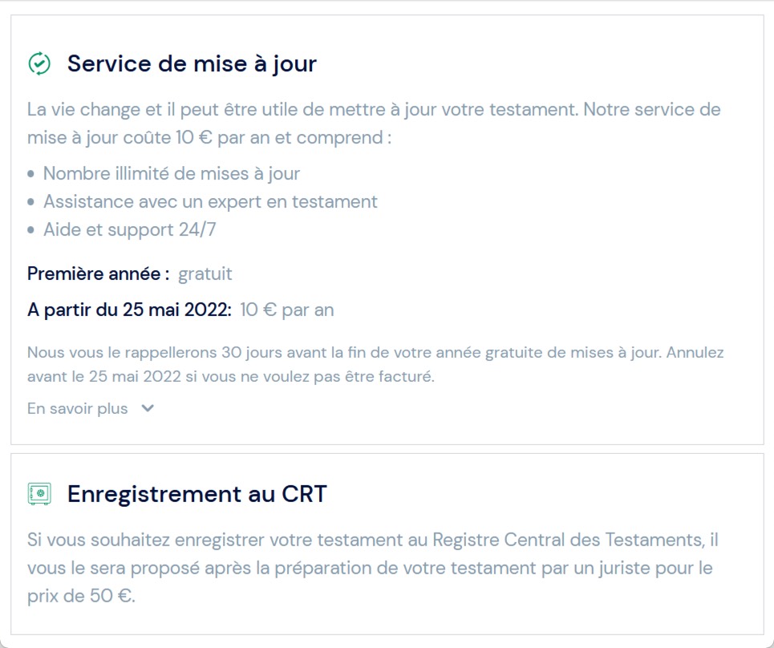Select "Nombre illimité de mises à jour" item

[x=171, y=173]
